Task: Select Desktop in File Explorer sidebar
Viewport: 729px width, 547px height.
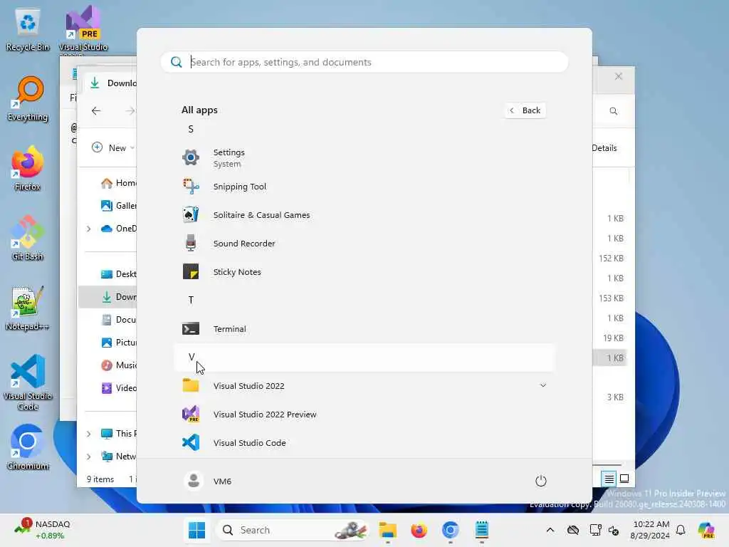Action: (x=119, y=274)
